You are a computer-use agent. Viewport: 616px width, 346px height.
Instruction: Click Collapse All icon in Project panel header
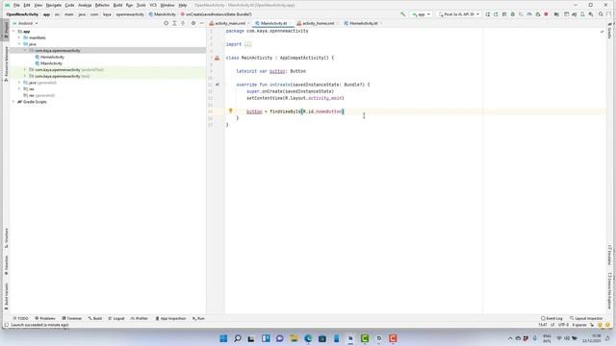[x=183, y=23]
